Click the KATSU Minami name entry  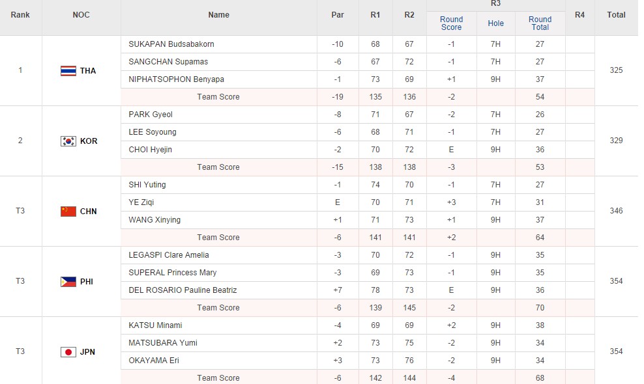(155, 325)
